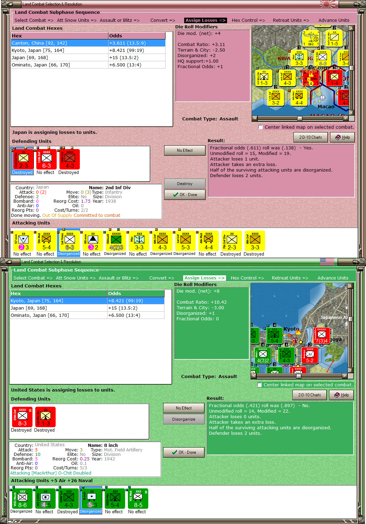Select the 57 mm 2-3 attacking unit
Screen dimensions: 366x524
click(24, 241)
